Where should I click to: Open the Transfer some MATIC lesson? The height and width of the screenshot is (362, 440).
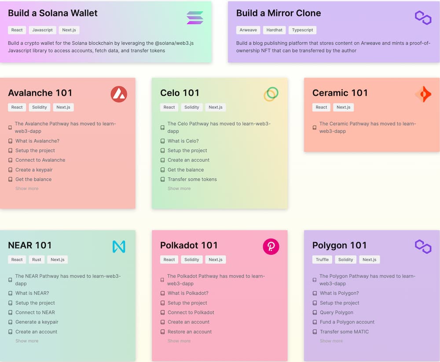click(x=345, y=332)
